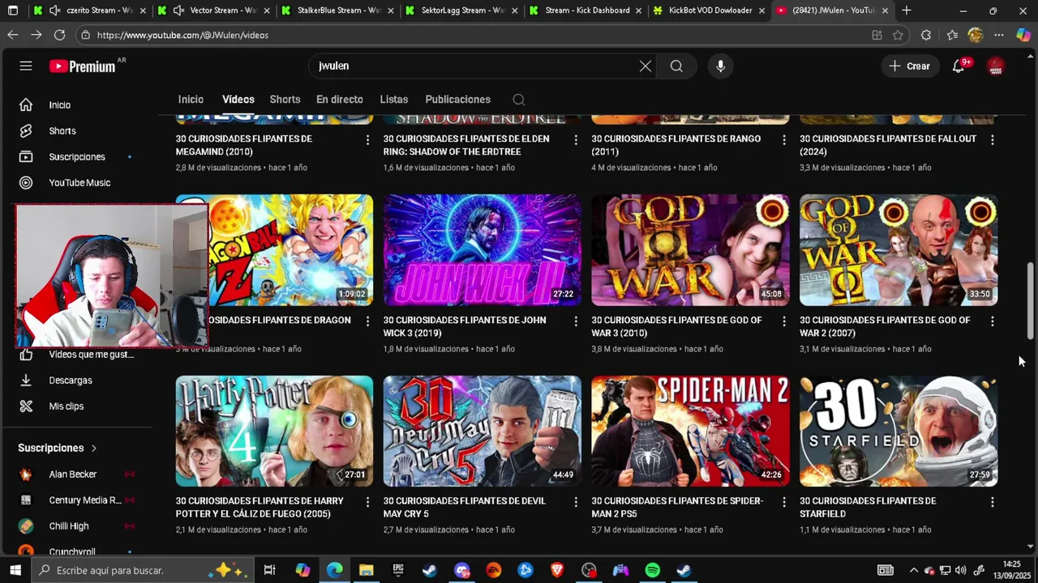The height and width of the screenshot is (583, 1038).
Task: Click the page vertical scrollbar thumb
Action: [1031, 300]
